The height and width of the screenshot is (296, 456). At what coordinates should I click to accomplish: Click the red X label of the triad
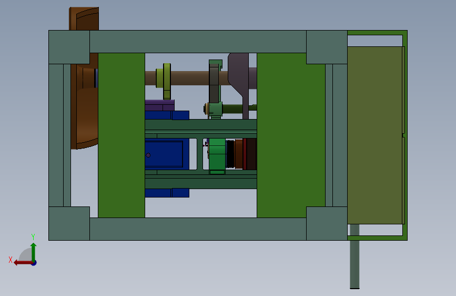pos(11,260)
